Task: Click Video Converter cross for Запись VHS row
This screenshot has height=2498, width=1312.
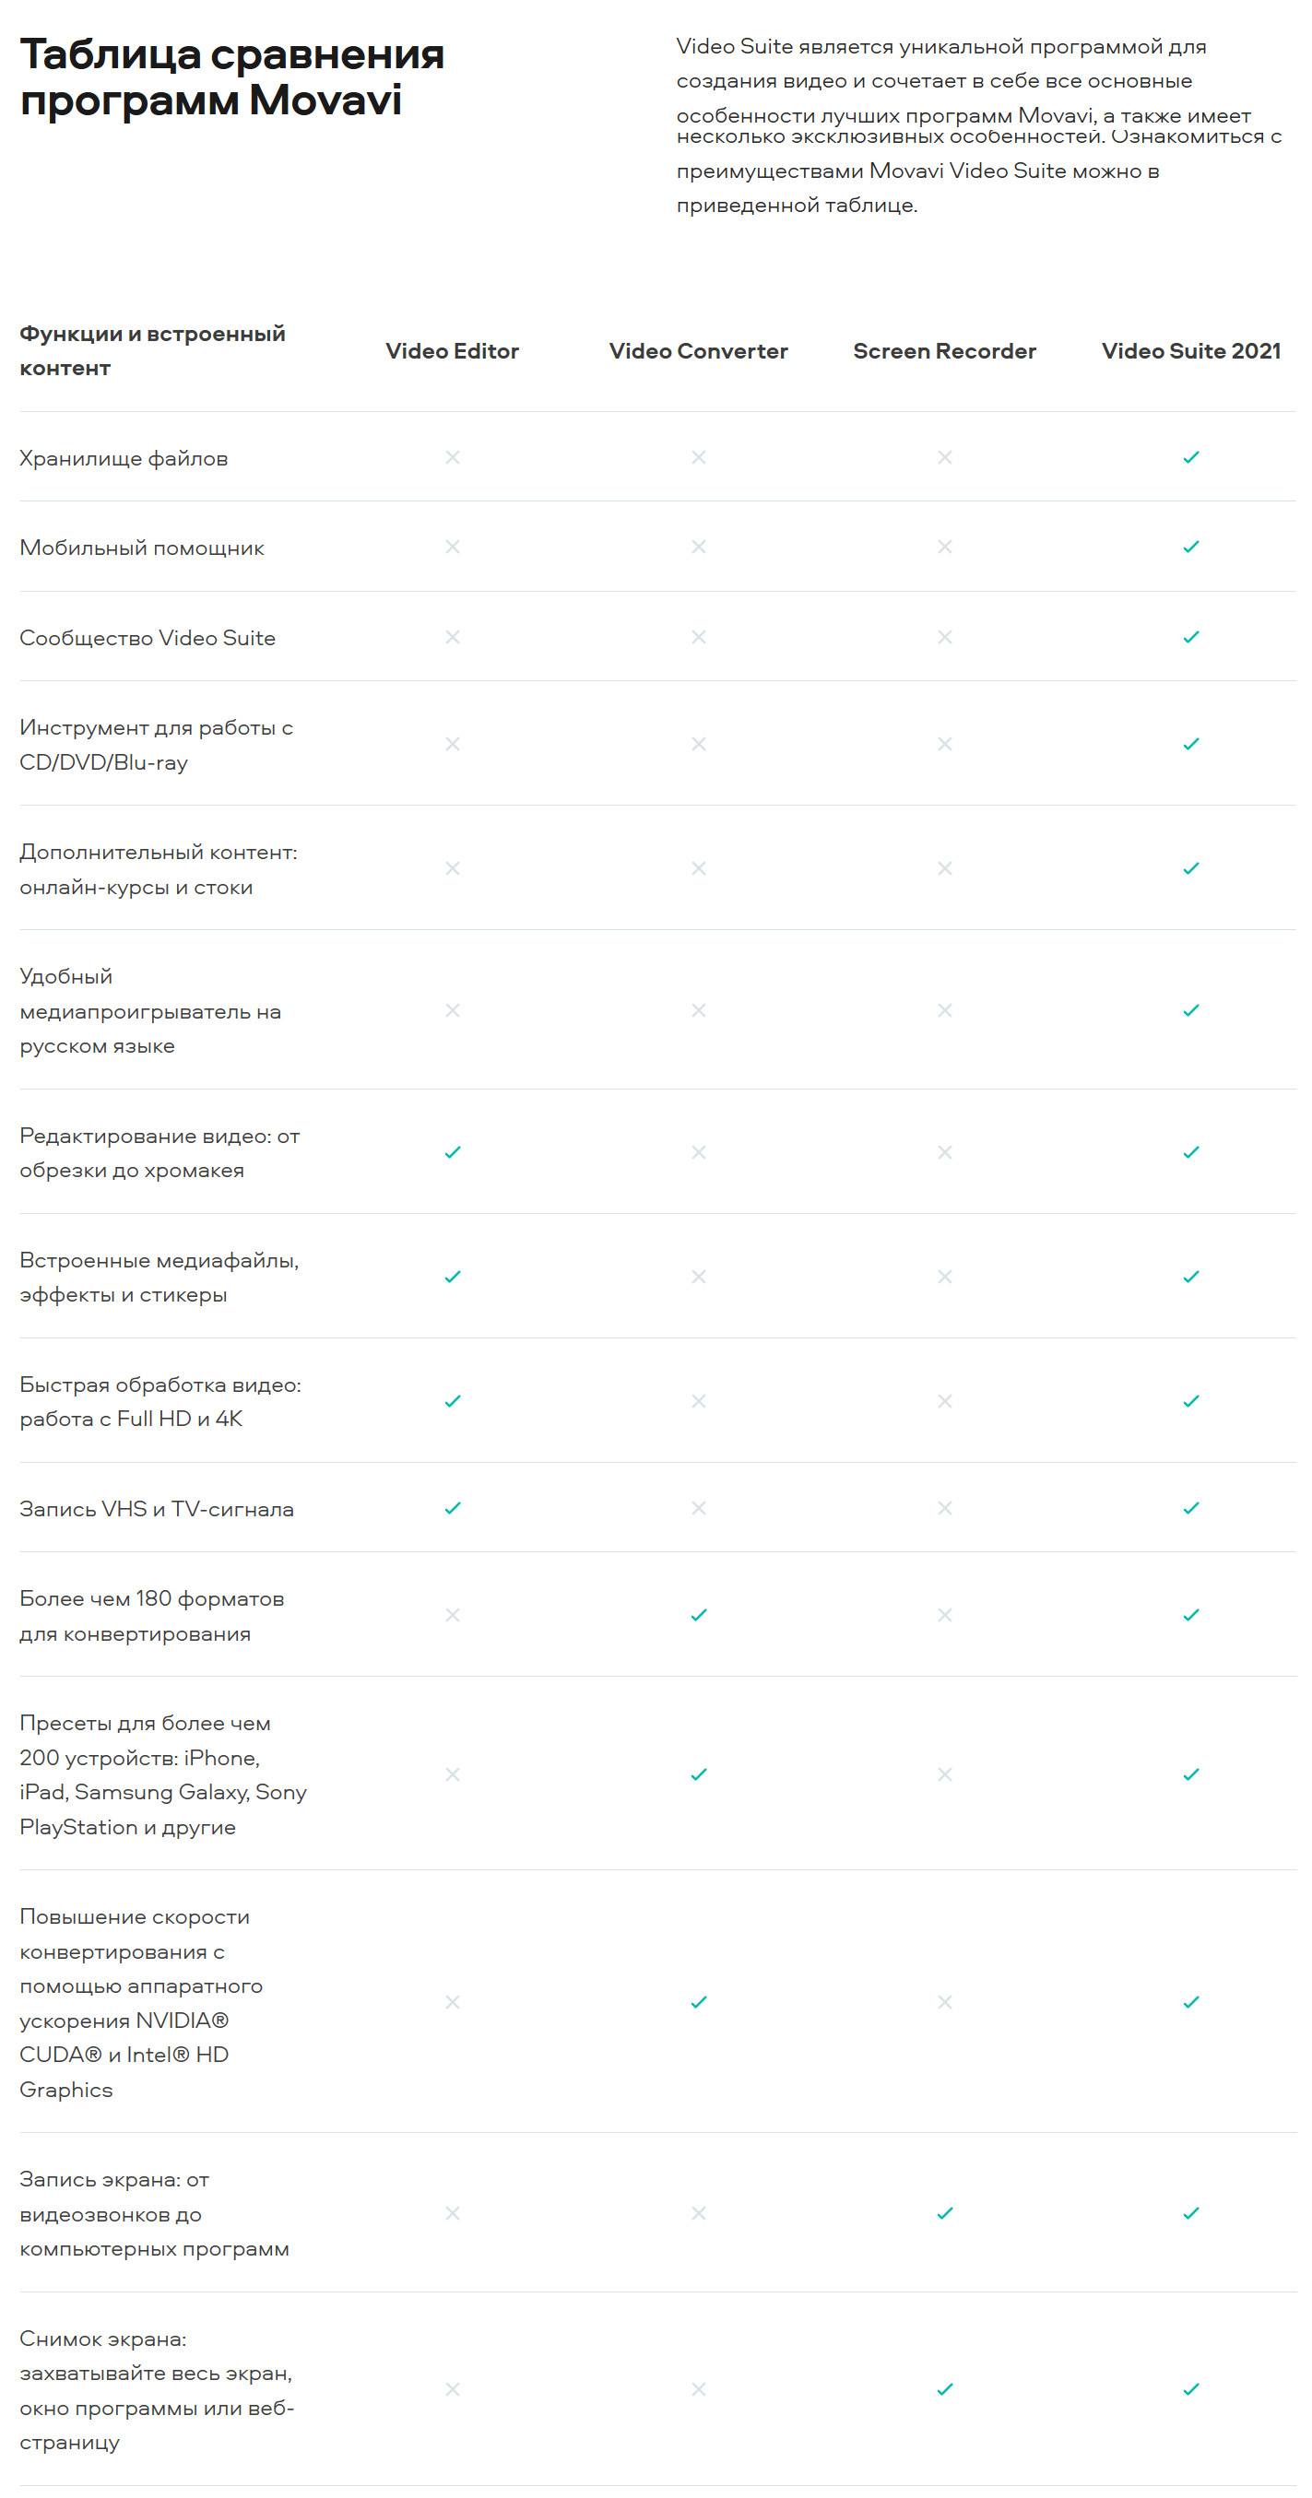Action: (x=698, y=1508)
